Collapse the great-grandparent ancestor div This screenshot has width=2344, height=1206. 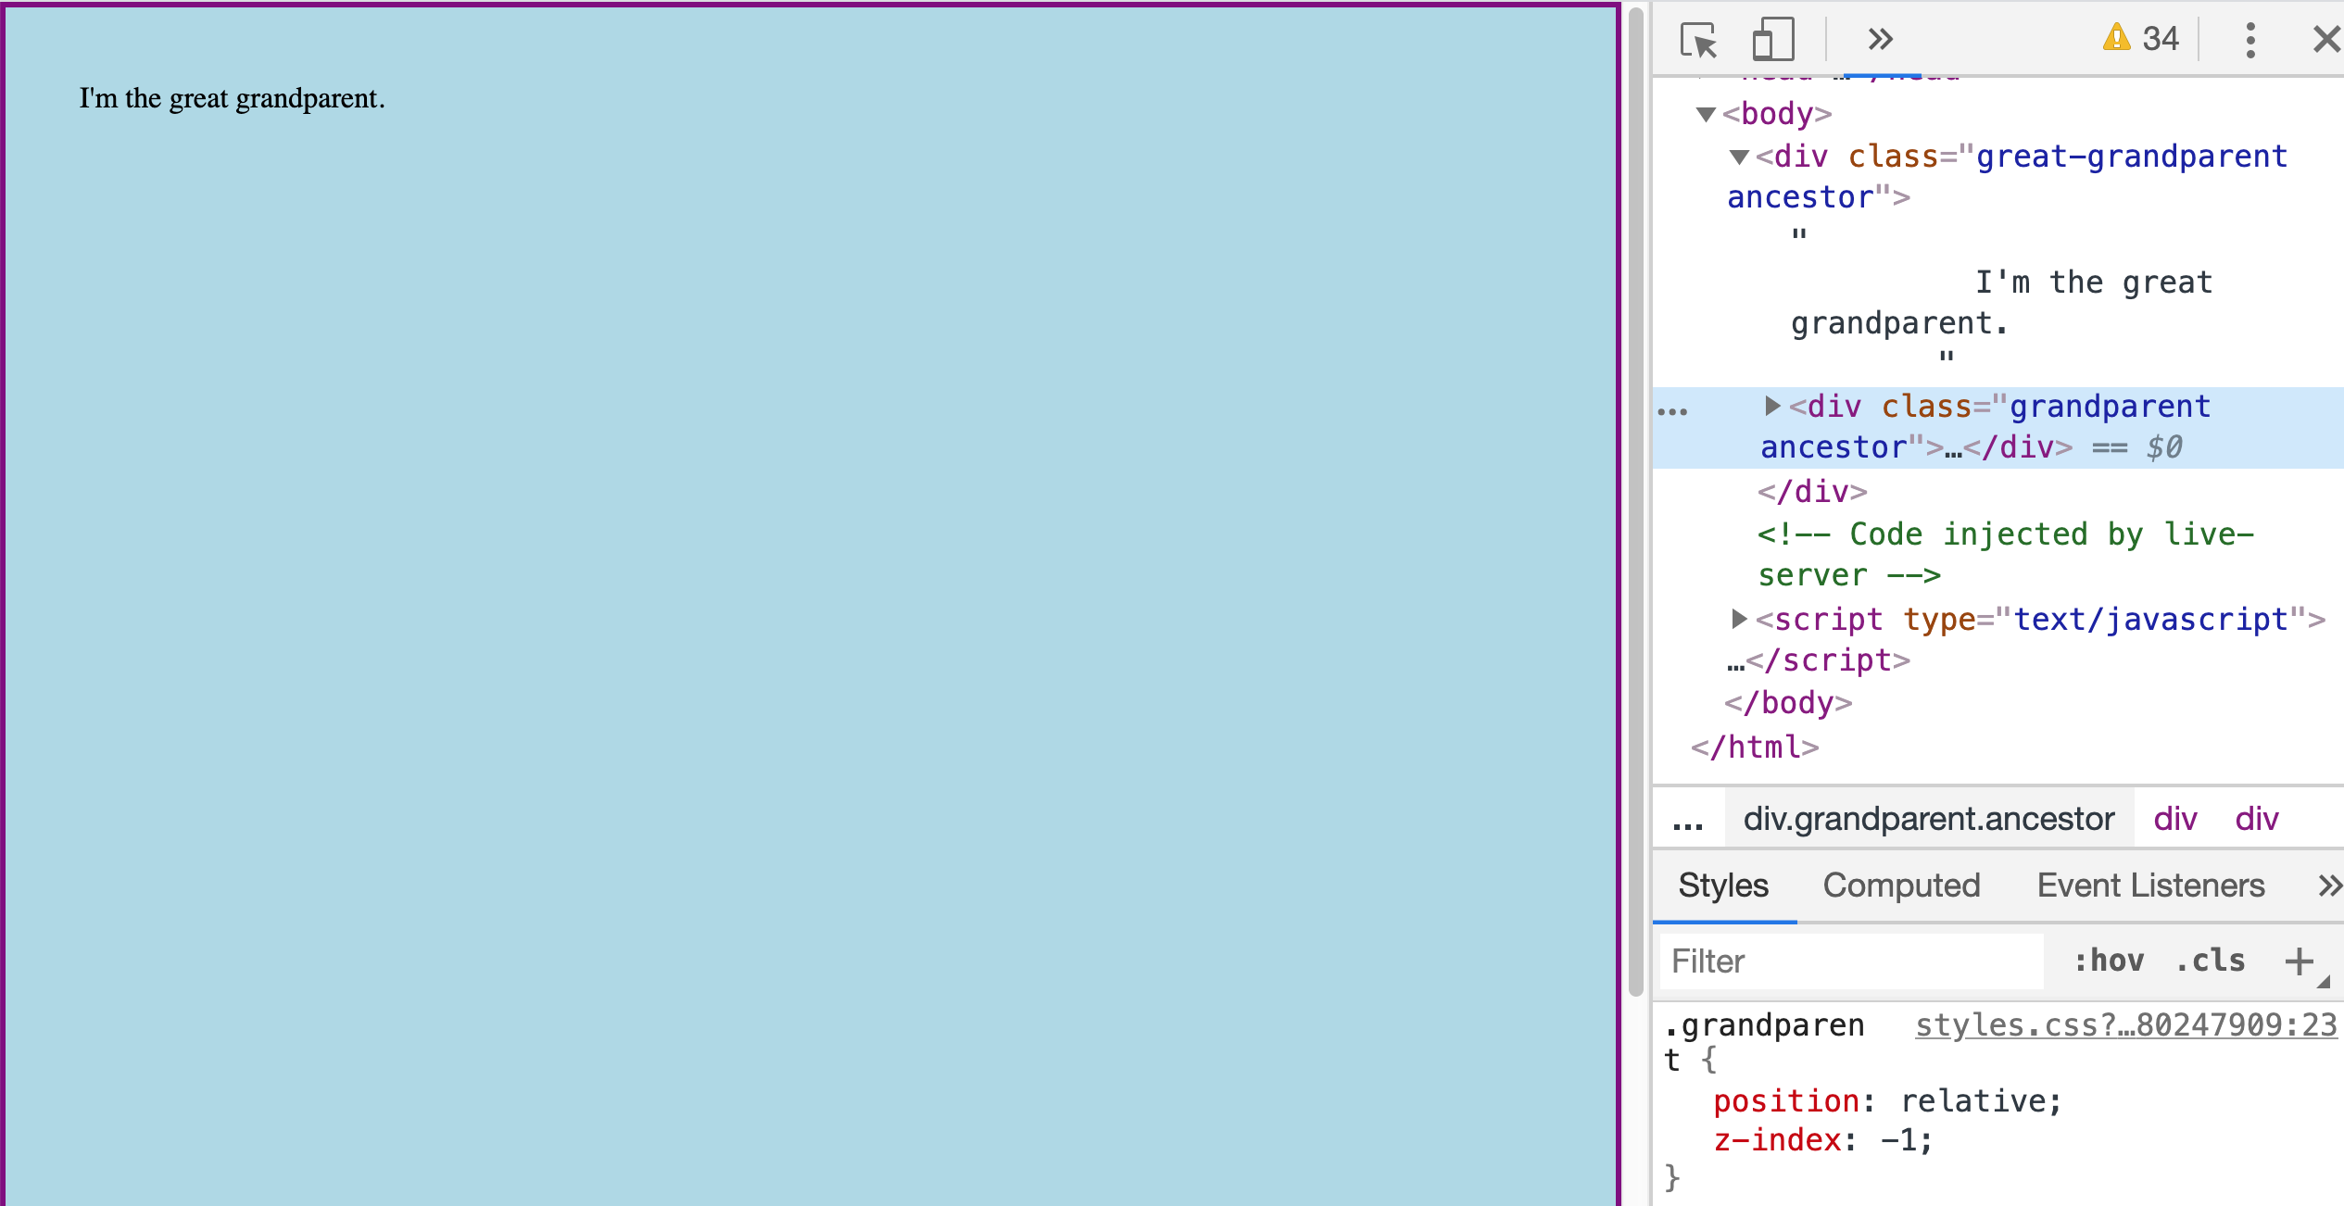click(1739, 157)
